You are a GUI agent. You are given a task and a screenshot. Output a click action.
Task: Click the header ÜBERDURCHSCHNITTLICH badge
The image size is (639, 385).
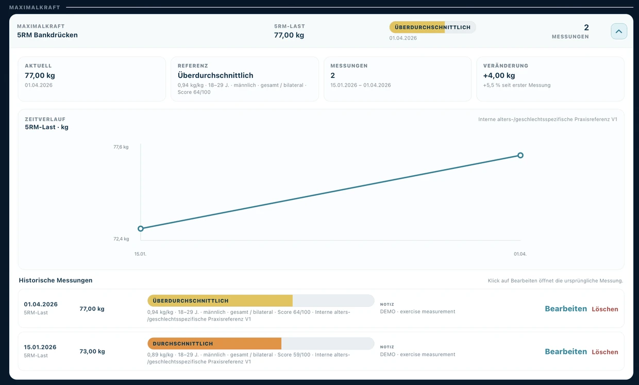tap(432, 27)
